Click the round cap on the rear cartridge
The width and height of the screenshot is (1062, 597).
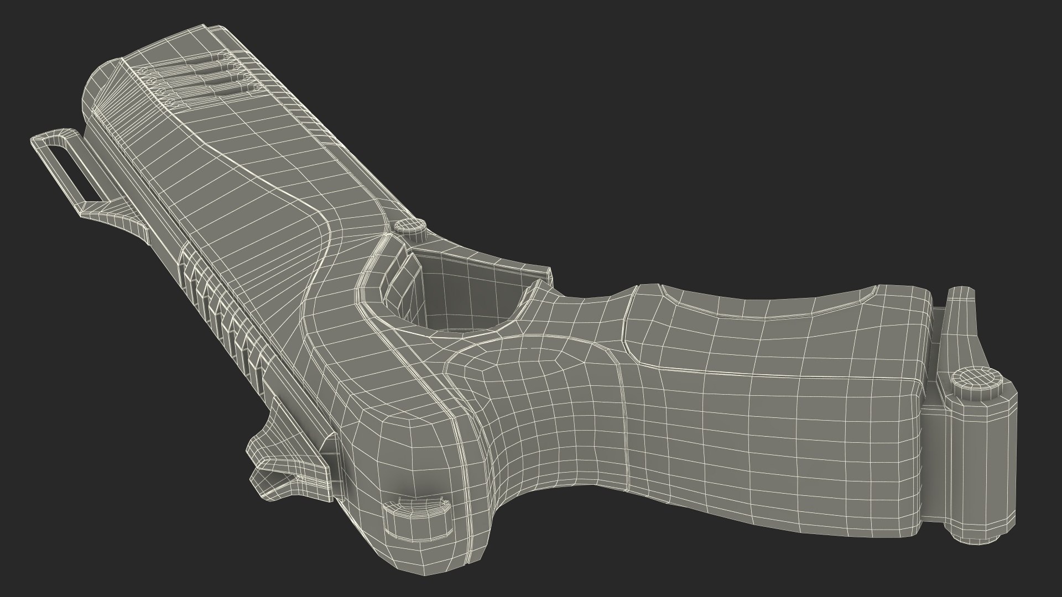pyautogui.click(x=977, y=383)
